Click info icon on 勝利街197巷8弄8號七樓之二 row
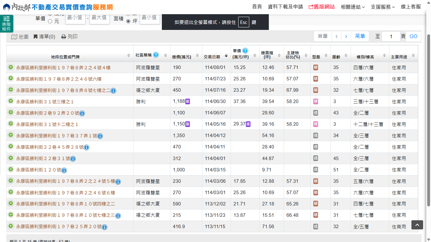Screen dimensions: 431x242 pos(113,91)
